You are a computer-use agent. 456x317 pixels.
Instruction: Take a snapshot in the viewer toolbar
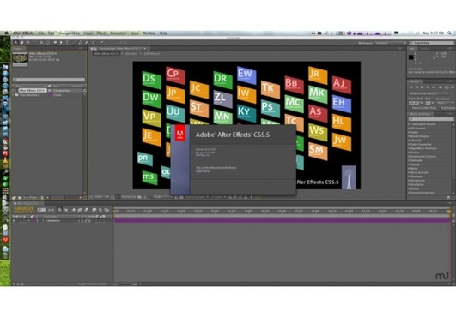(x=139, y=197)
